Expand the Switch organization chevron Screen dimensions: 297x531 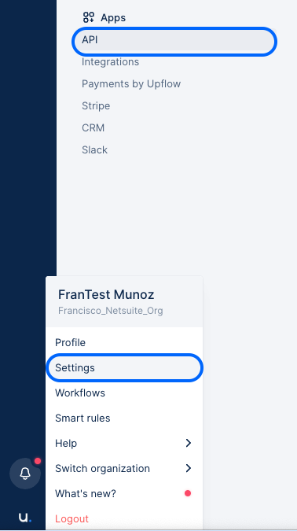189,468
